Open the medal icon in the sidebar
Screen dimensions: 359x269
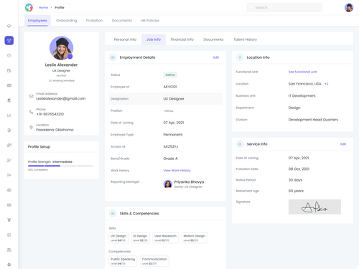(x=9, y=220)
